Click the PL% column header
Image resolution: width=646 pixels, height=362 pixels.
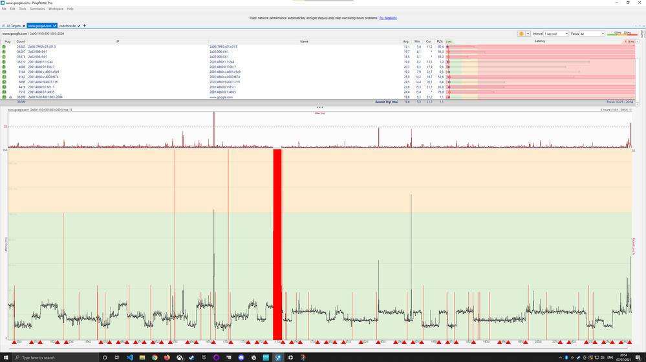point(440,41)
